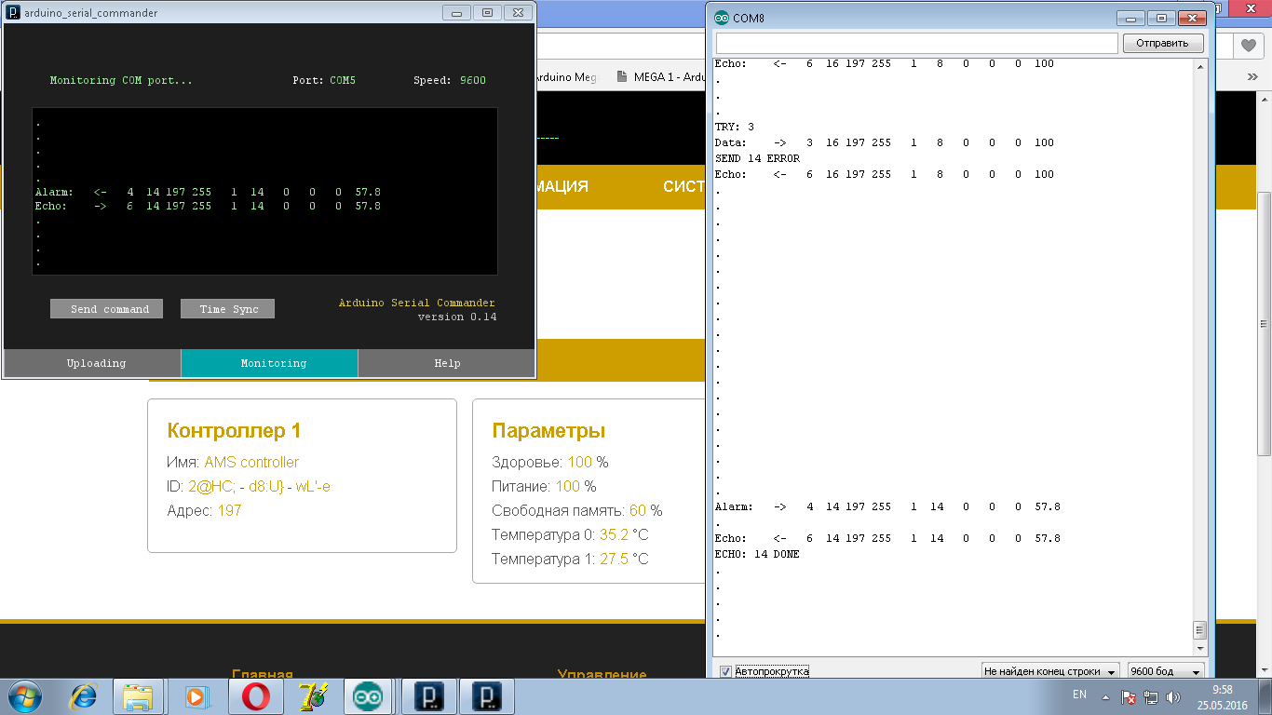The width and height of the screenshot is (1272, 715).
Task: Click the Главная footer link on webpage
Action: point(263,675)
